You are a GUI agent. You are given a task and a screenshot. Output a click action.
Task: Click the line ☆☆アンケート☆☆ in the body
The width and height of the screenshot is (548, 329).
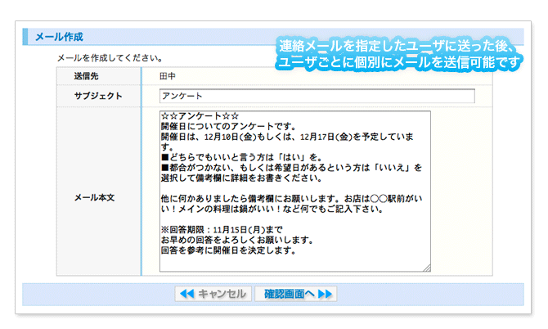pyautogui.click(x=200, y=116)
